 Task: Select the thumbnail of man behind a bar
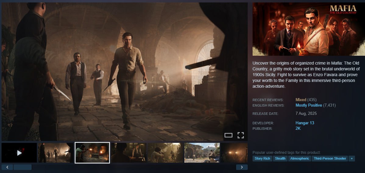[x=129, y=153]
